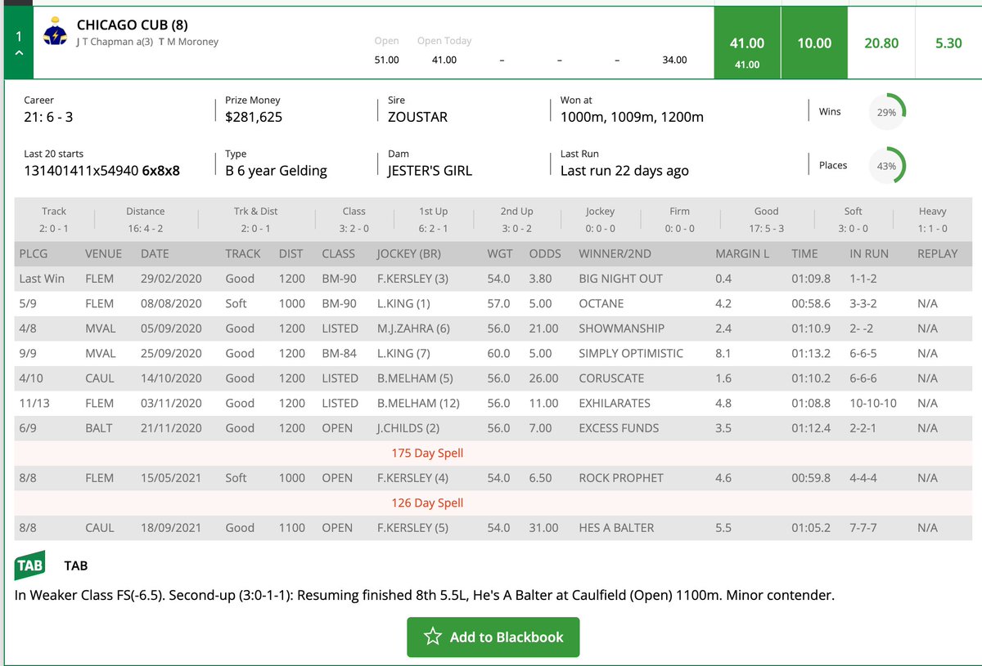Click the PLCG column header
The height and width of the screenshot is (666, 982).
click(34, 254)
